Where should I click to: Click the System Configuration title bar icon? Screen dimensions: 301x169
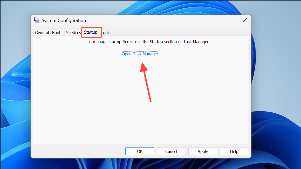tap(37, 20)
